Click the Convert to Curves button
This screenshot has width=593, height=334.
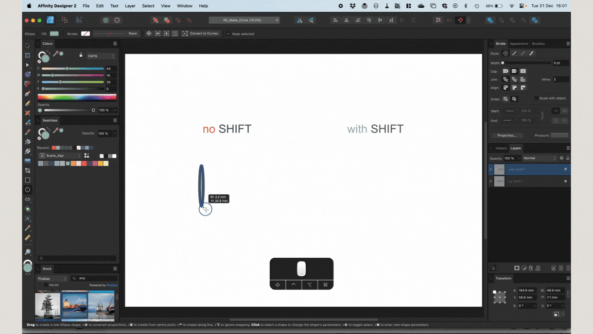[200, 34]
